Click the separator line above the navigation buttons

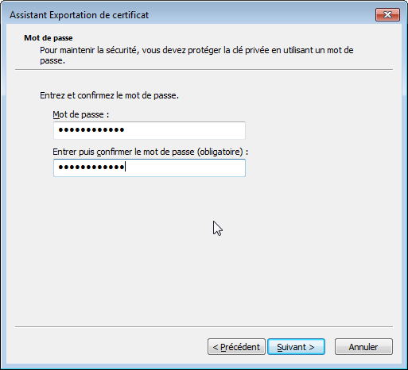(x=204, y=327)
